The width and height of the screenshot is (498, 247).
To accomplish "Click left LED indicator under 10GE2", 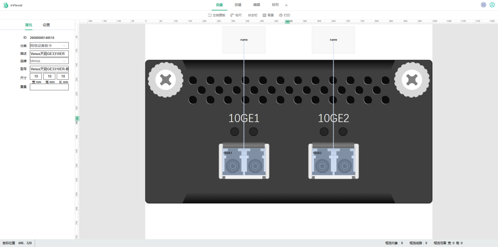I will point(324,132).
